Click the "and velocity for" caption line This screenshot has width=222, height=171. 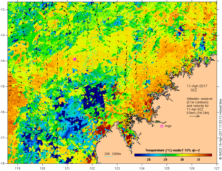tap(198, 106)
